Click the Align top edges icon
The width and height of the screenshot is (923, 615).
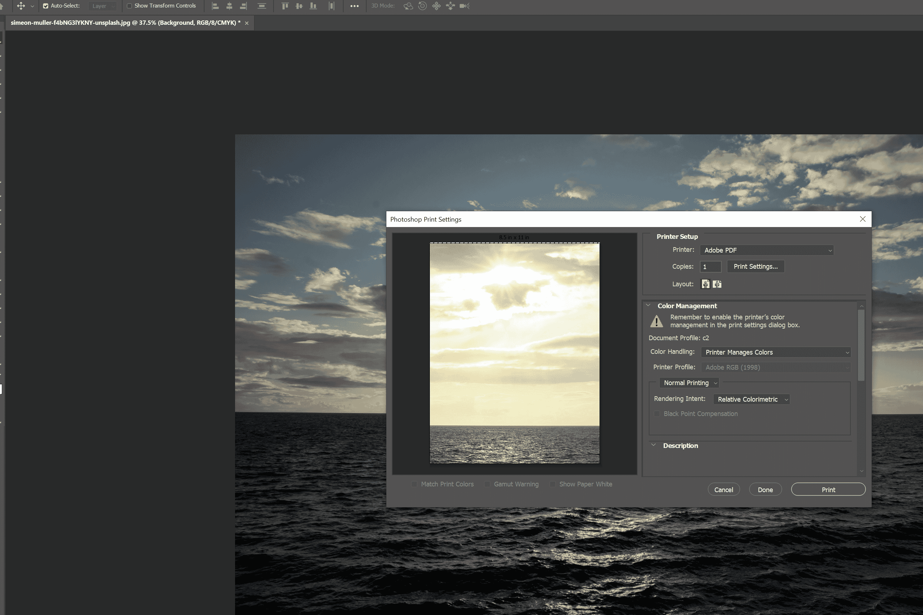click(285, 6)
